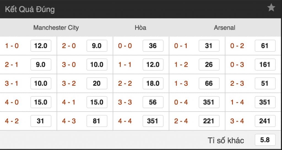Pick the 2 - 3 odds 51
Viewport: 282px width, 150px height.
pyautogui.click(x=265, y=83)
